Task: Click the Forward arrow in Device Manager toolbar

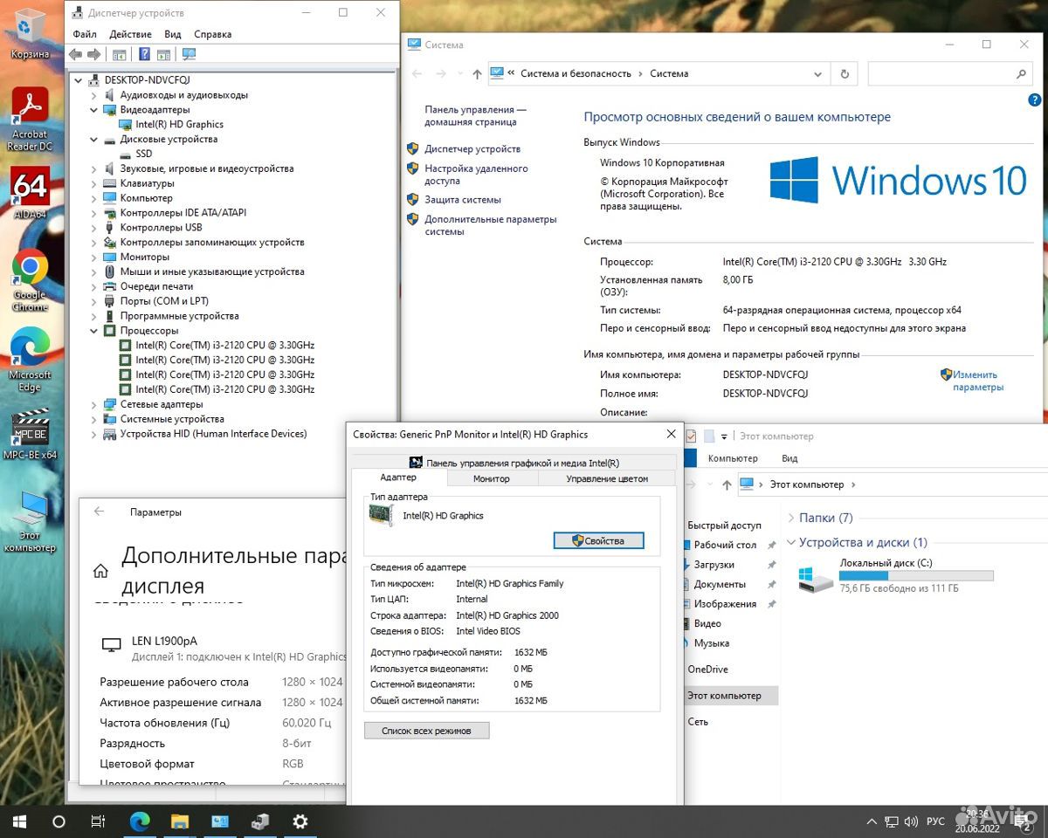Action: tap(93, 54)
